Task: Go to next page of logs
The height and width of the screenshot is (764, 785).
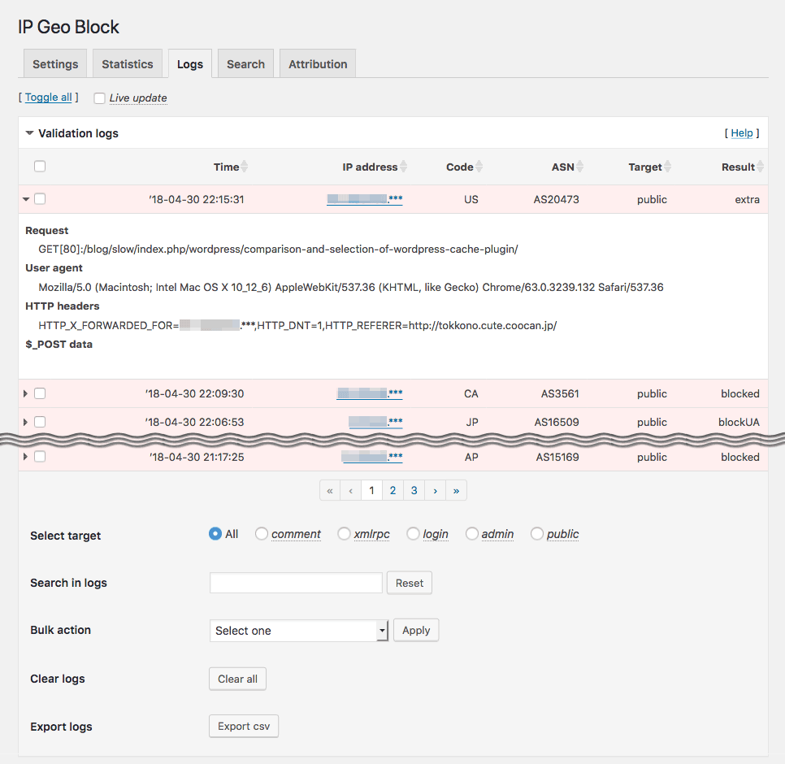Action: 436,490
